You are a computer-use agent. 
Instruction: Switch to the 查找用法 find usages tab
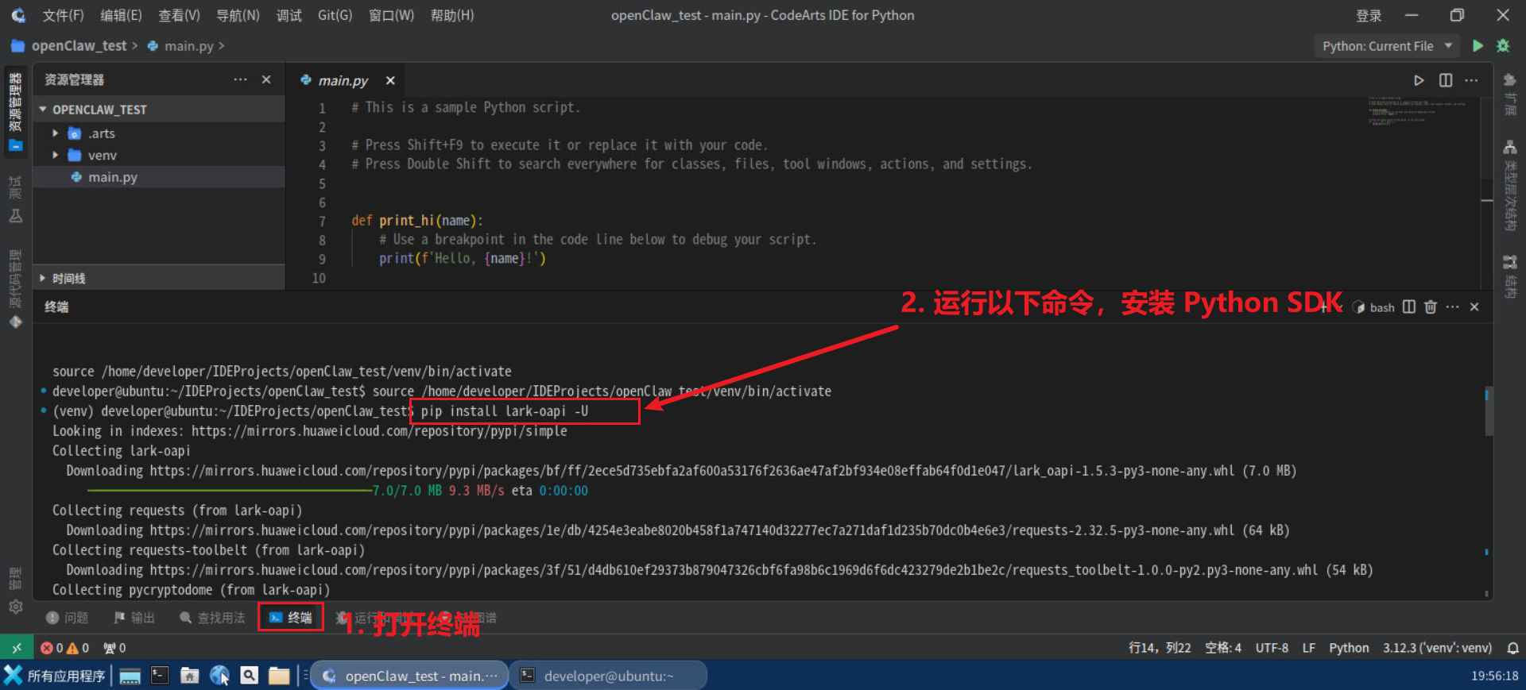(x=212, y=618)
